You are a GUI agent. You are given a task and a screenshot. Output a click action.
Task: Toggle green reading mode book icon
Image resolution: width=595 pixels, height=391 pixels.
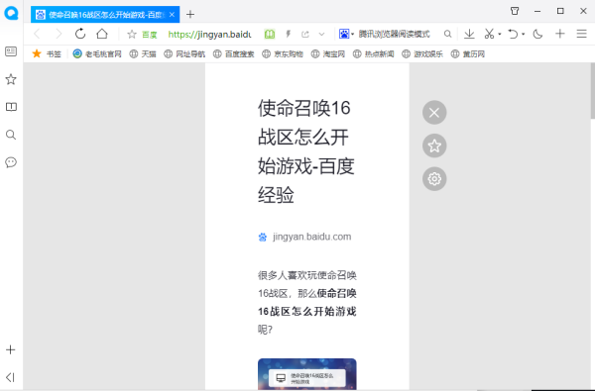[270, 35]
